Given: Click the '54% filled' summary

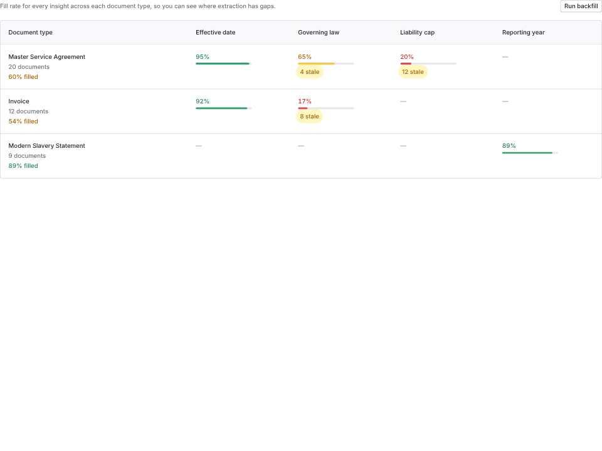Looking at the screenshot, I should [x=23, y=121].
